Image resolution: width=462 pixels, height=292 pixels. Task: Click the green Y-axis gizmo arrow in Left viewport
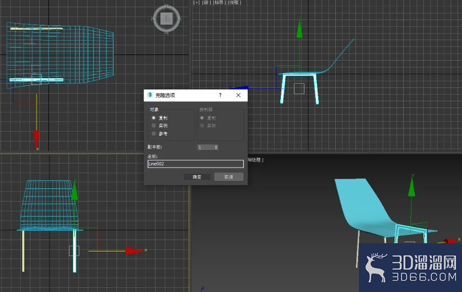75,191
